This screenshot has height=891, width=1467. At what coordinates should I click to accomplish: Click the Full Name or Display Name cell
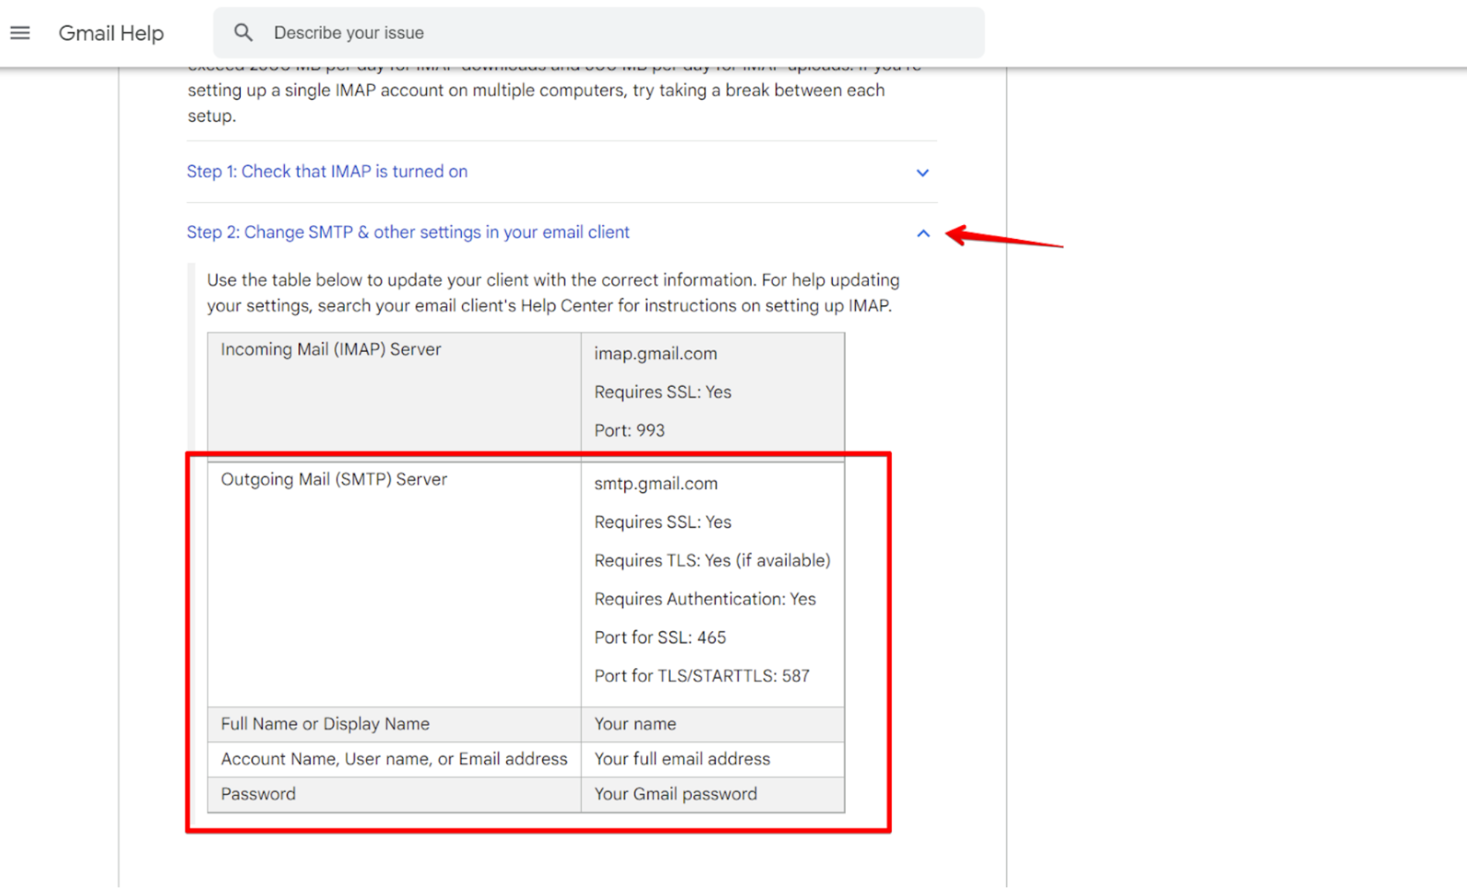pyautogui.click(x=325, y=724)
